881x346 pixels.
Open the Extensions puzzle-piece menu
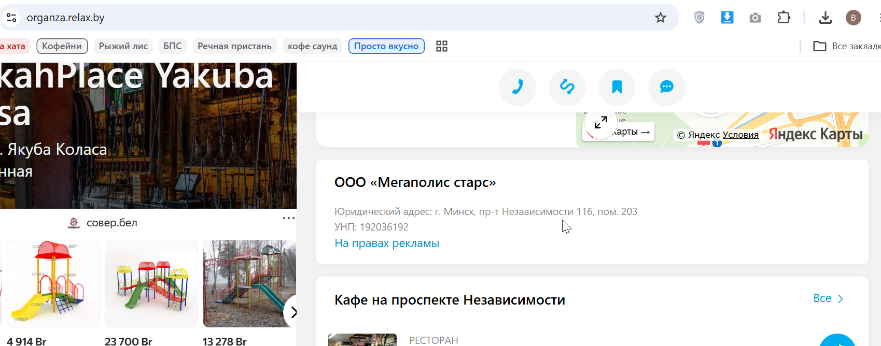click(x=784, y=18)
